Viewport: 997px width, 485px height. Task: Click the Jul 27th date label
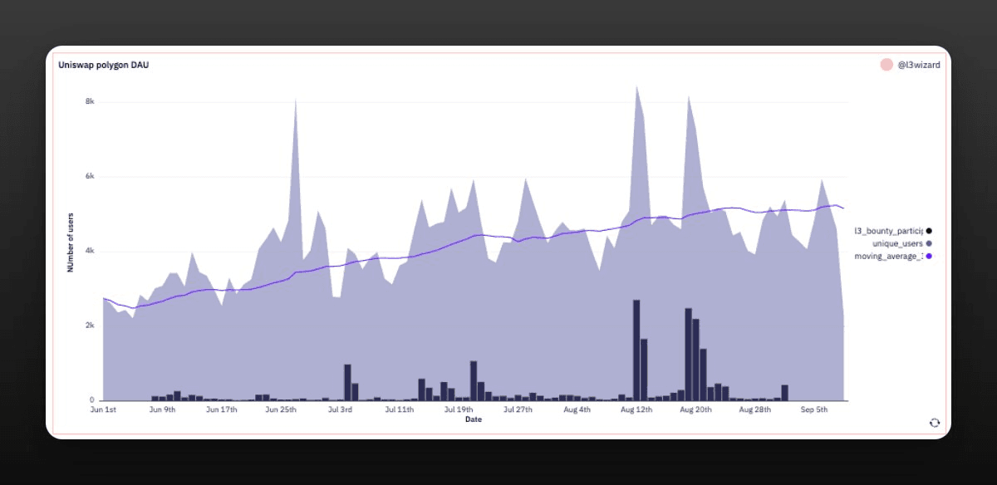[x=518, y=409]
